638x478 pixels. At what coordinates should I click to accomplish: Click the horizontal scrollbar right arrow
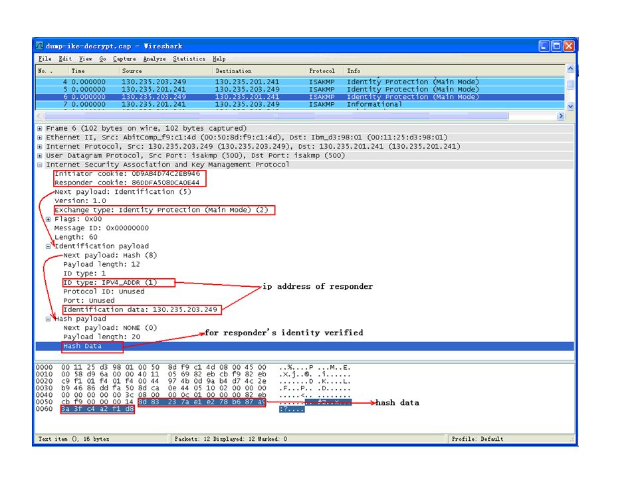[x=561, y=116]
